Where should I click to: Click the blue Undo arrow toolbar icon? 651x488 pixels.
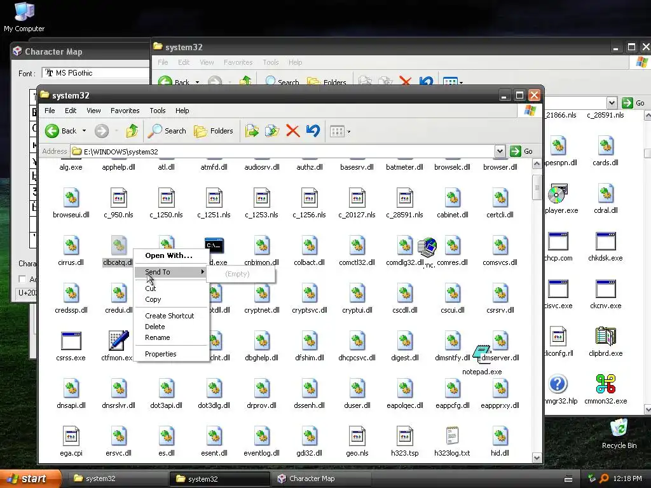[313, 131]
